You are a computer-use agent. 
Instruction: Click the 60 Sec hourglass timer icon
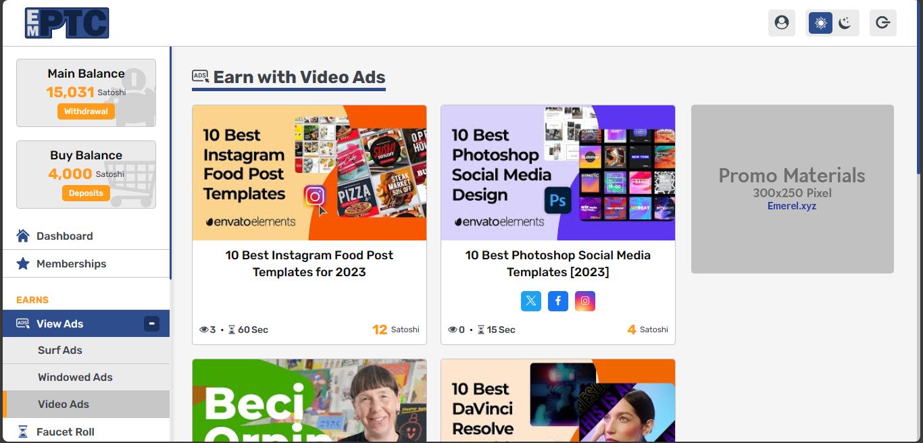pyautogui.click(x=232, y=330)
